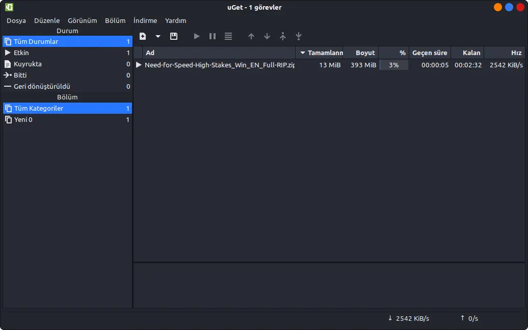Click the 00:00:05 elapsed time cell
The width and height of the screenshot is (528, 330).
[435, 65]
